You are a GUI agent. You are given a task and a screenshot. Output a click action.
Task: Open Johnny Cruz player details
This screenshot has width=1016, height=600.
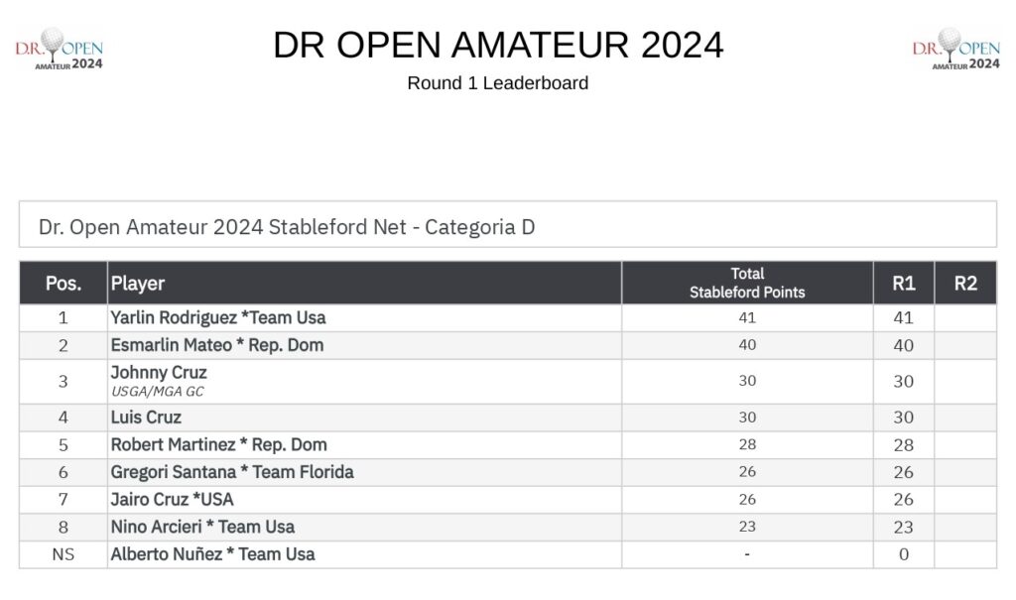click(159, 373)
